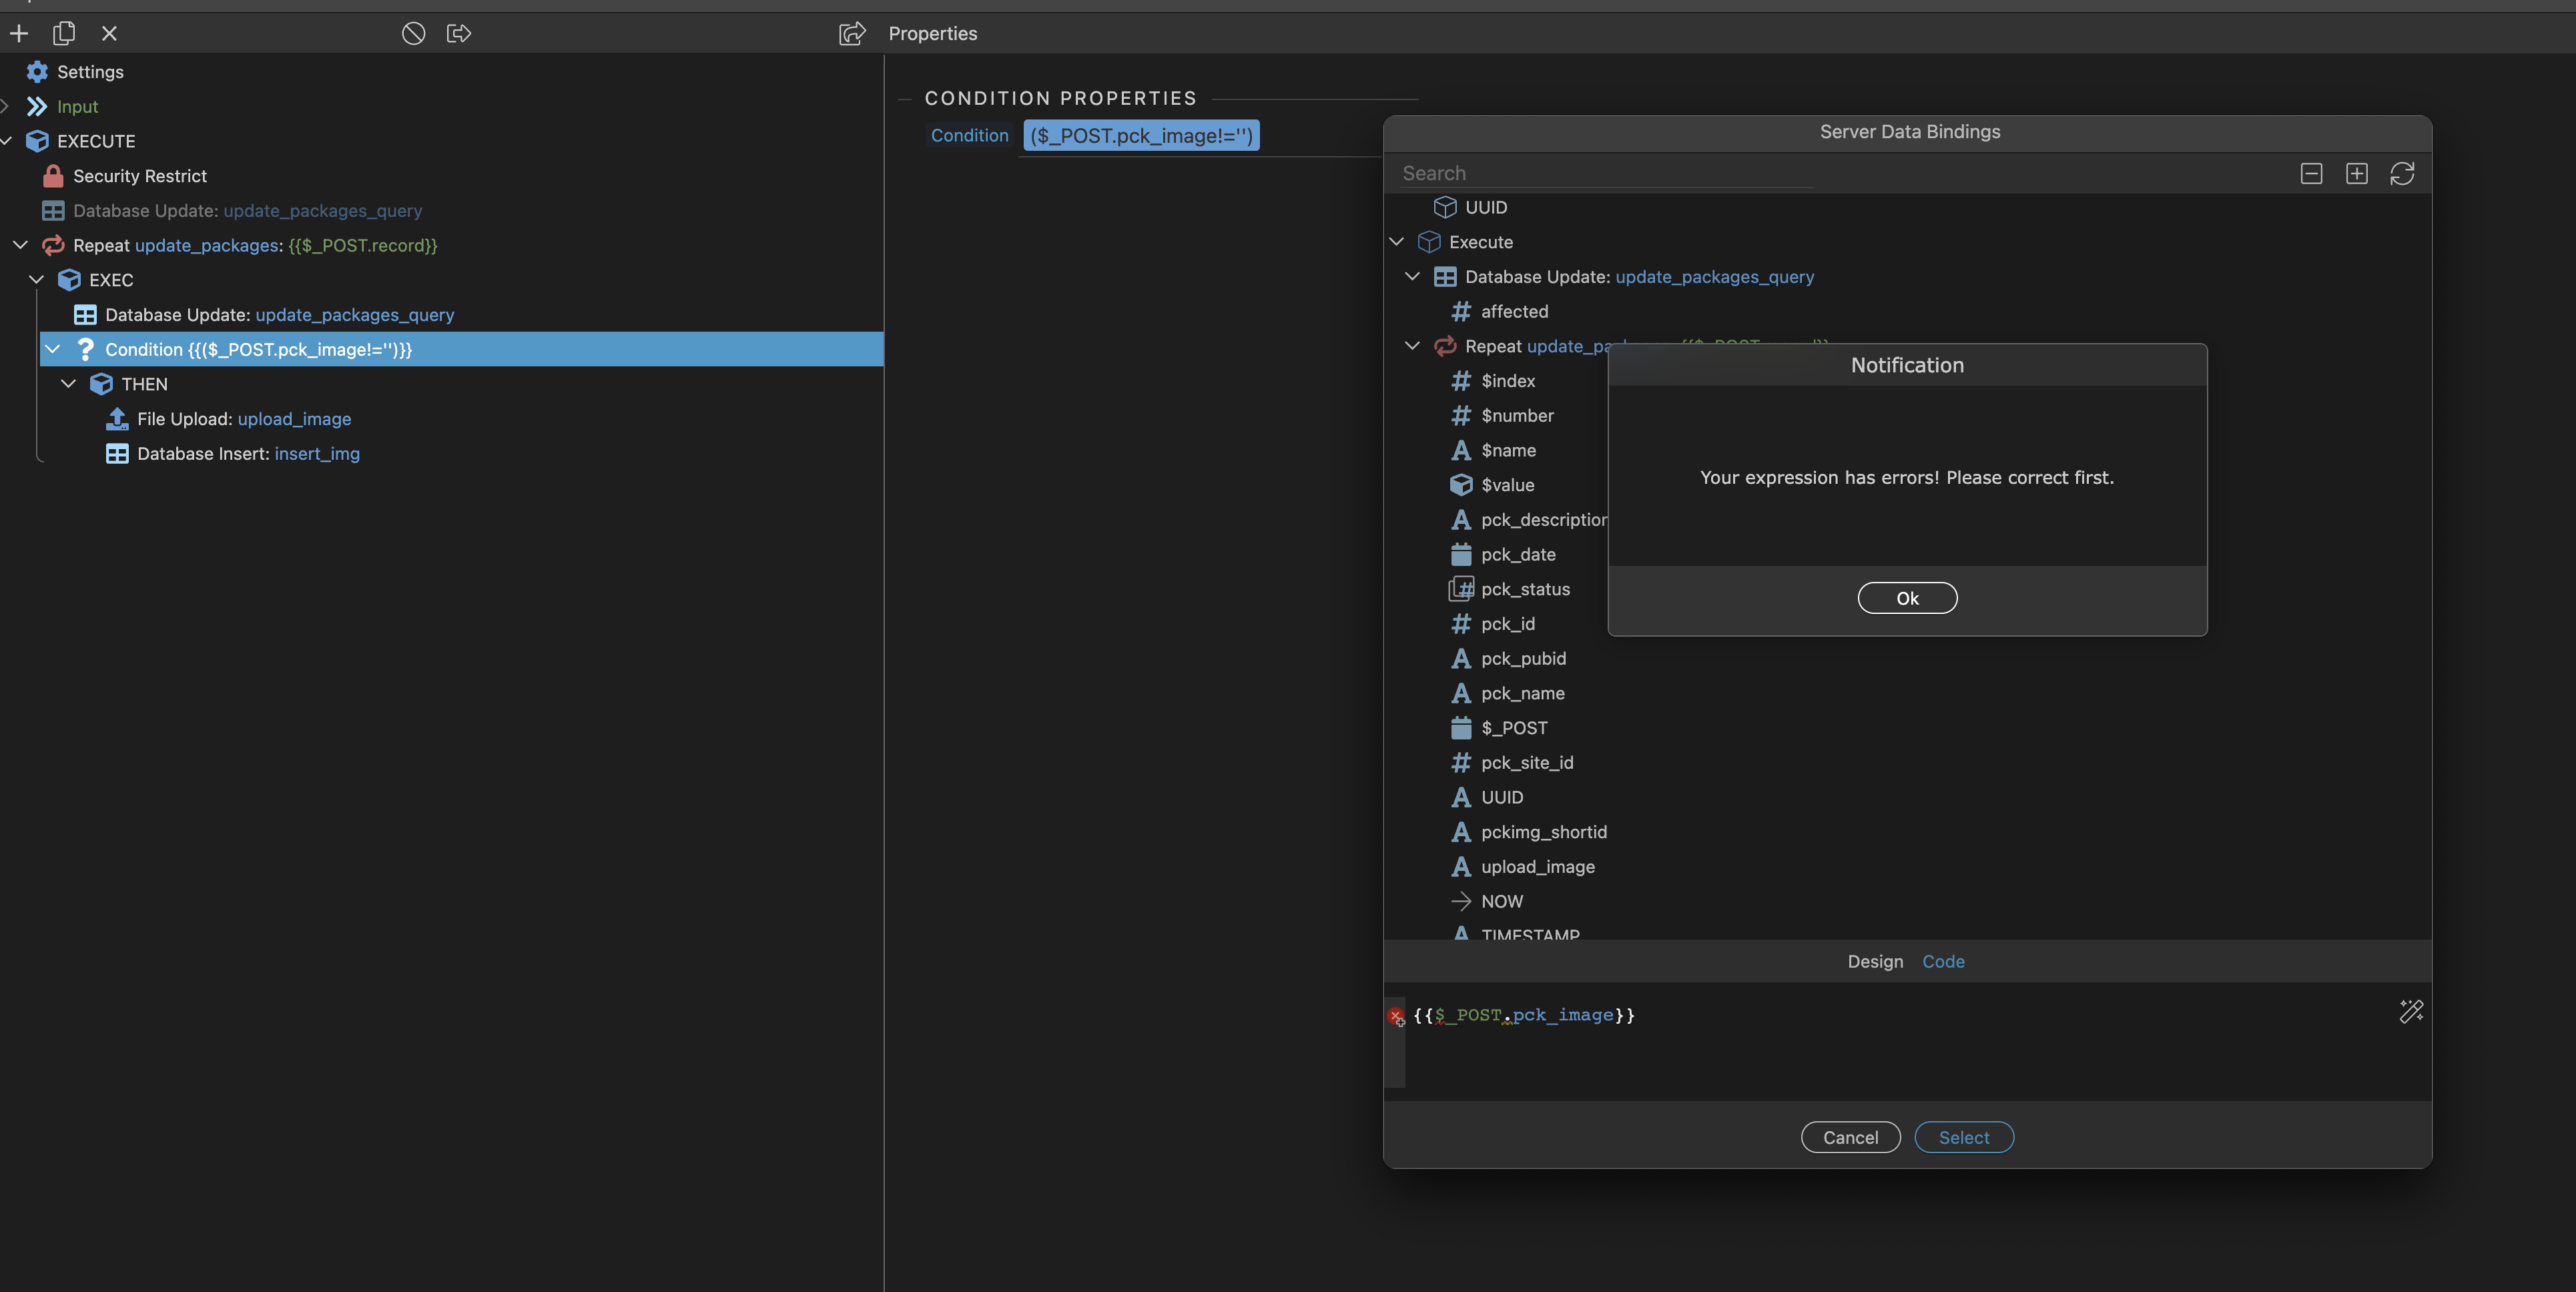2576x1292 pixels.
Task: Collapse Repeat node in bindings tree
Action: [x=1412, y=346]
